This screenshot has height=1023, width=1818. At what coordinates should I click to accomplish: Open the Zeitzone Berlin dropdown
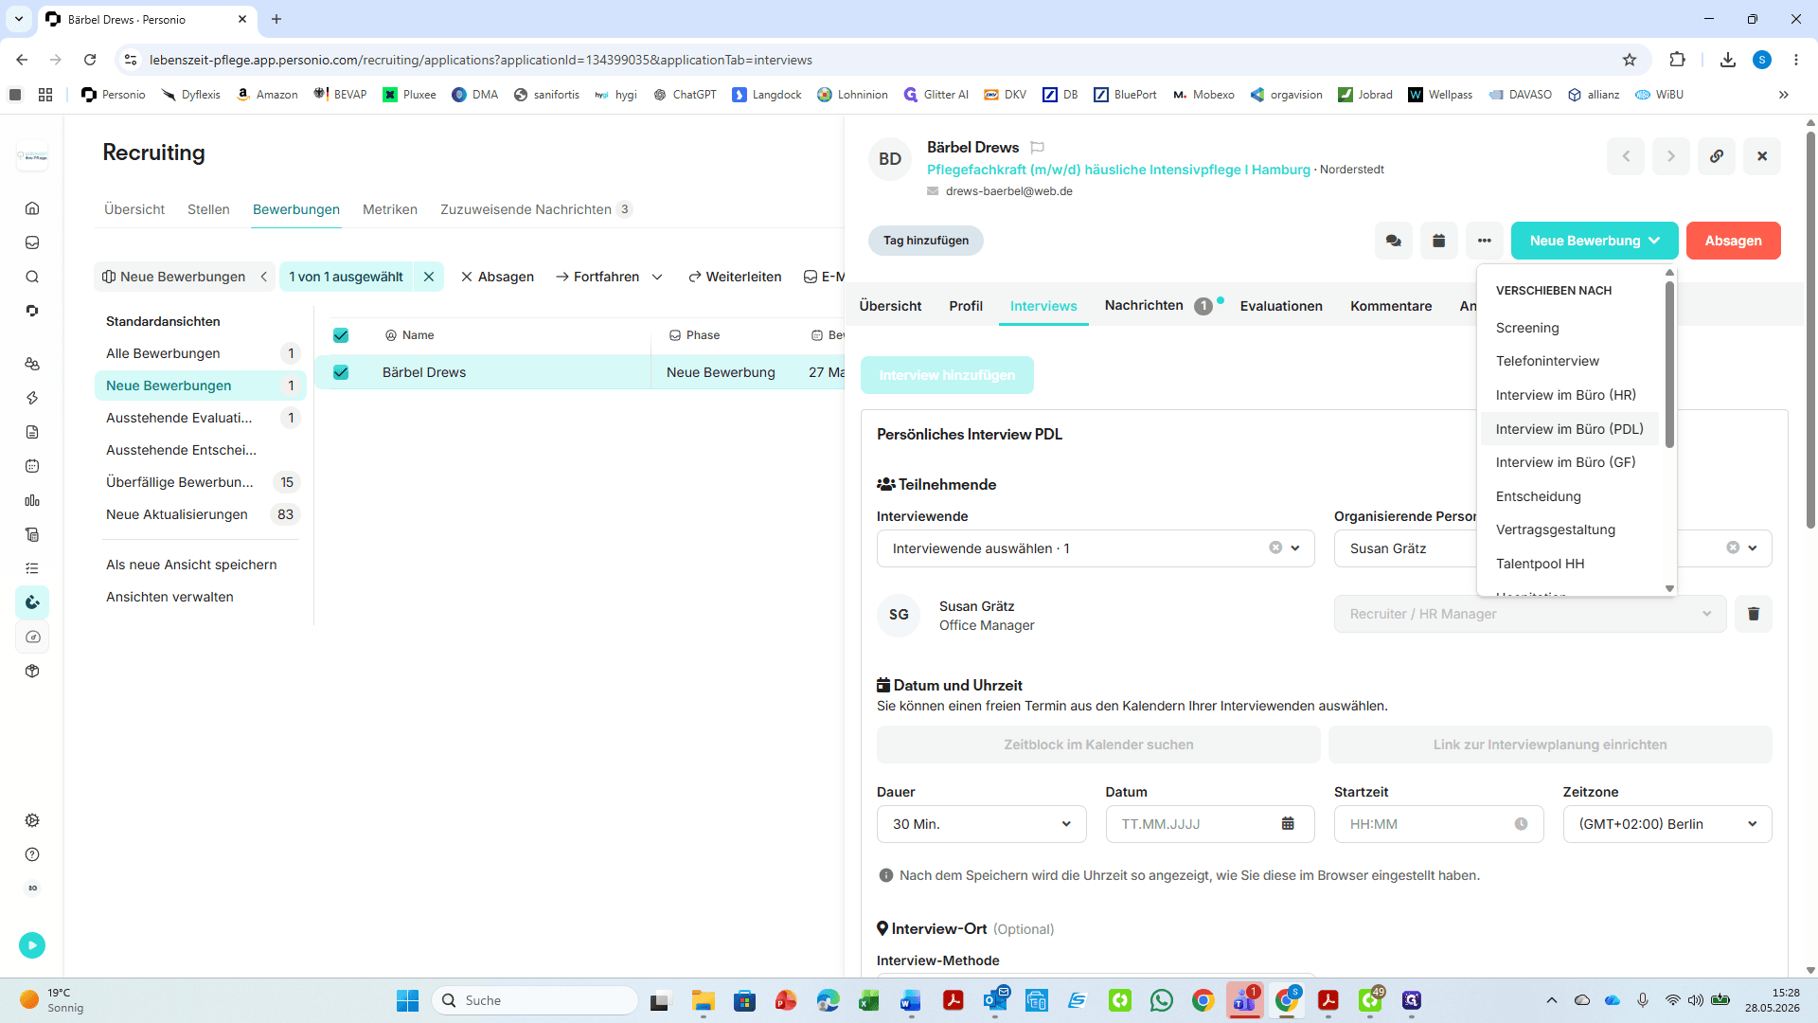[x=1667, y=824]
